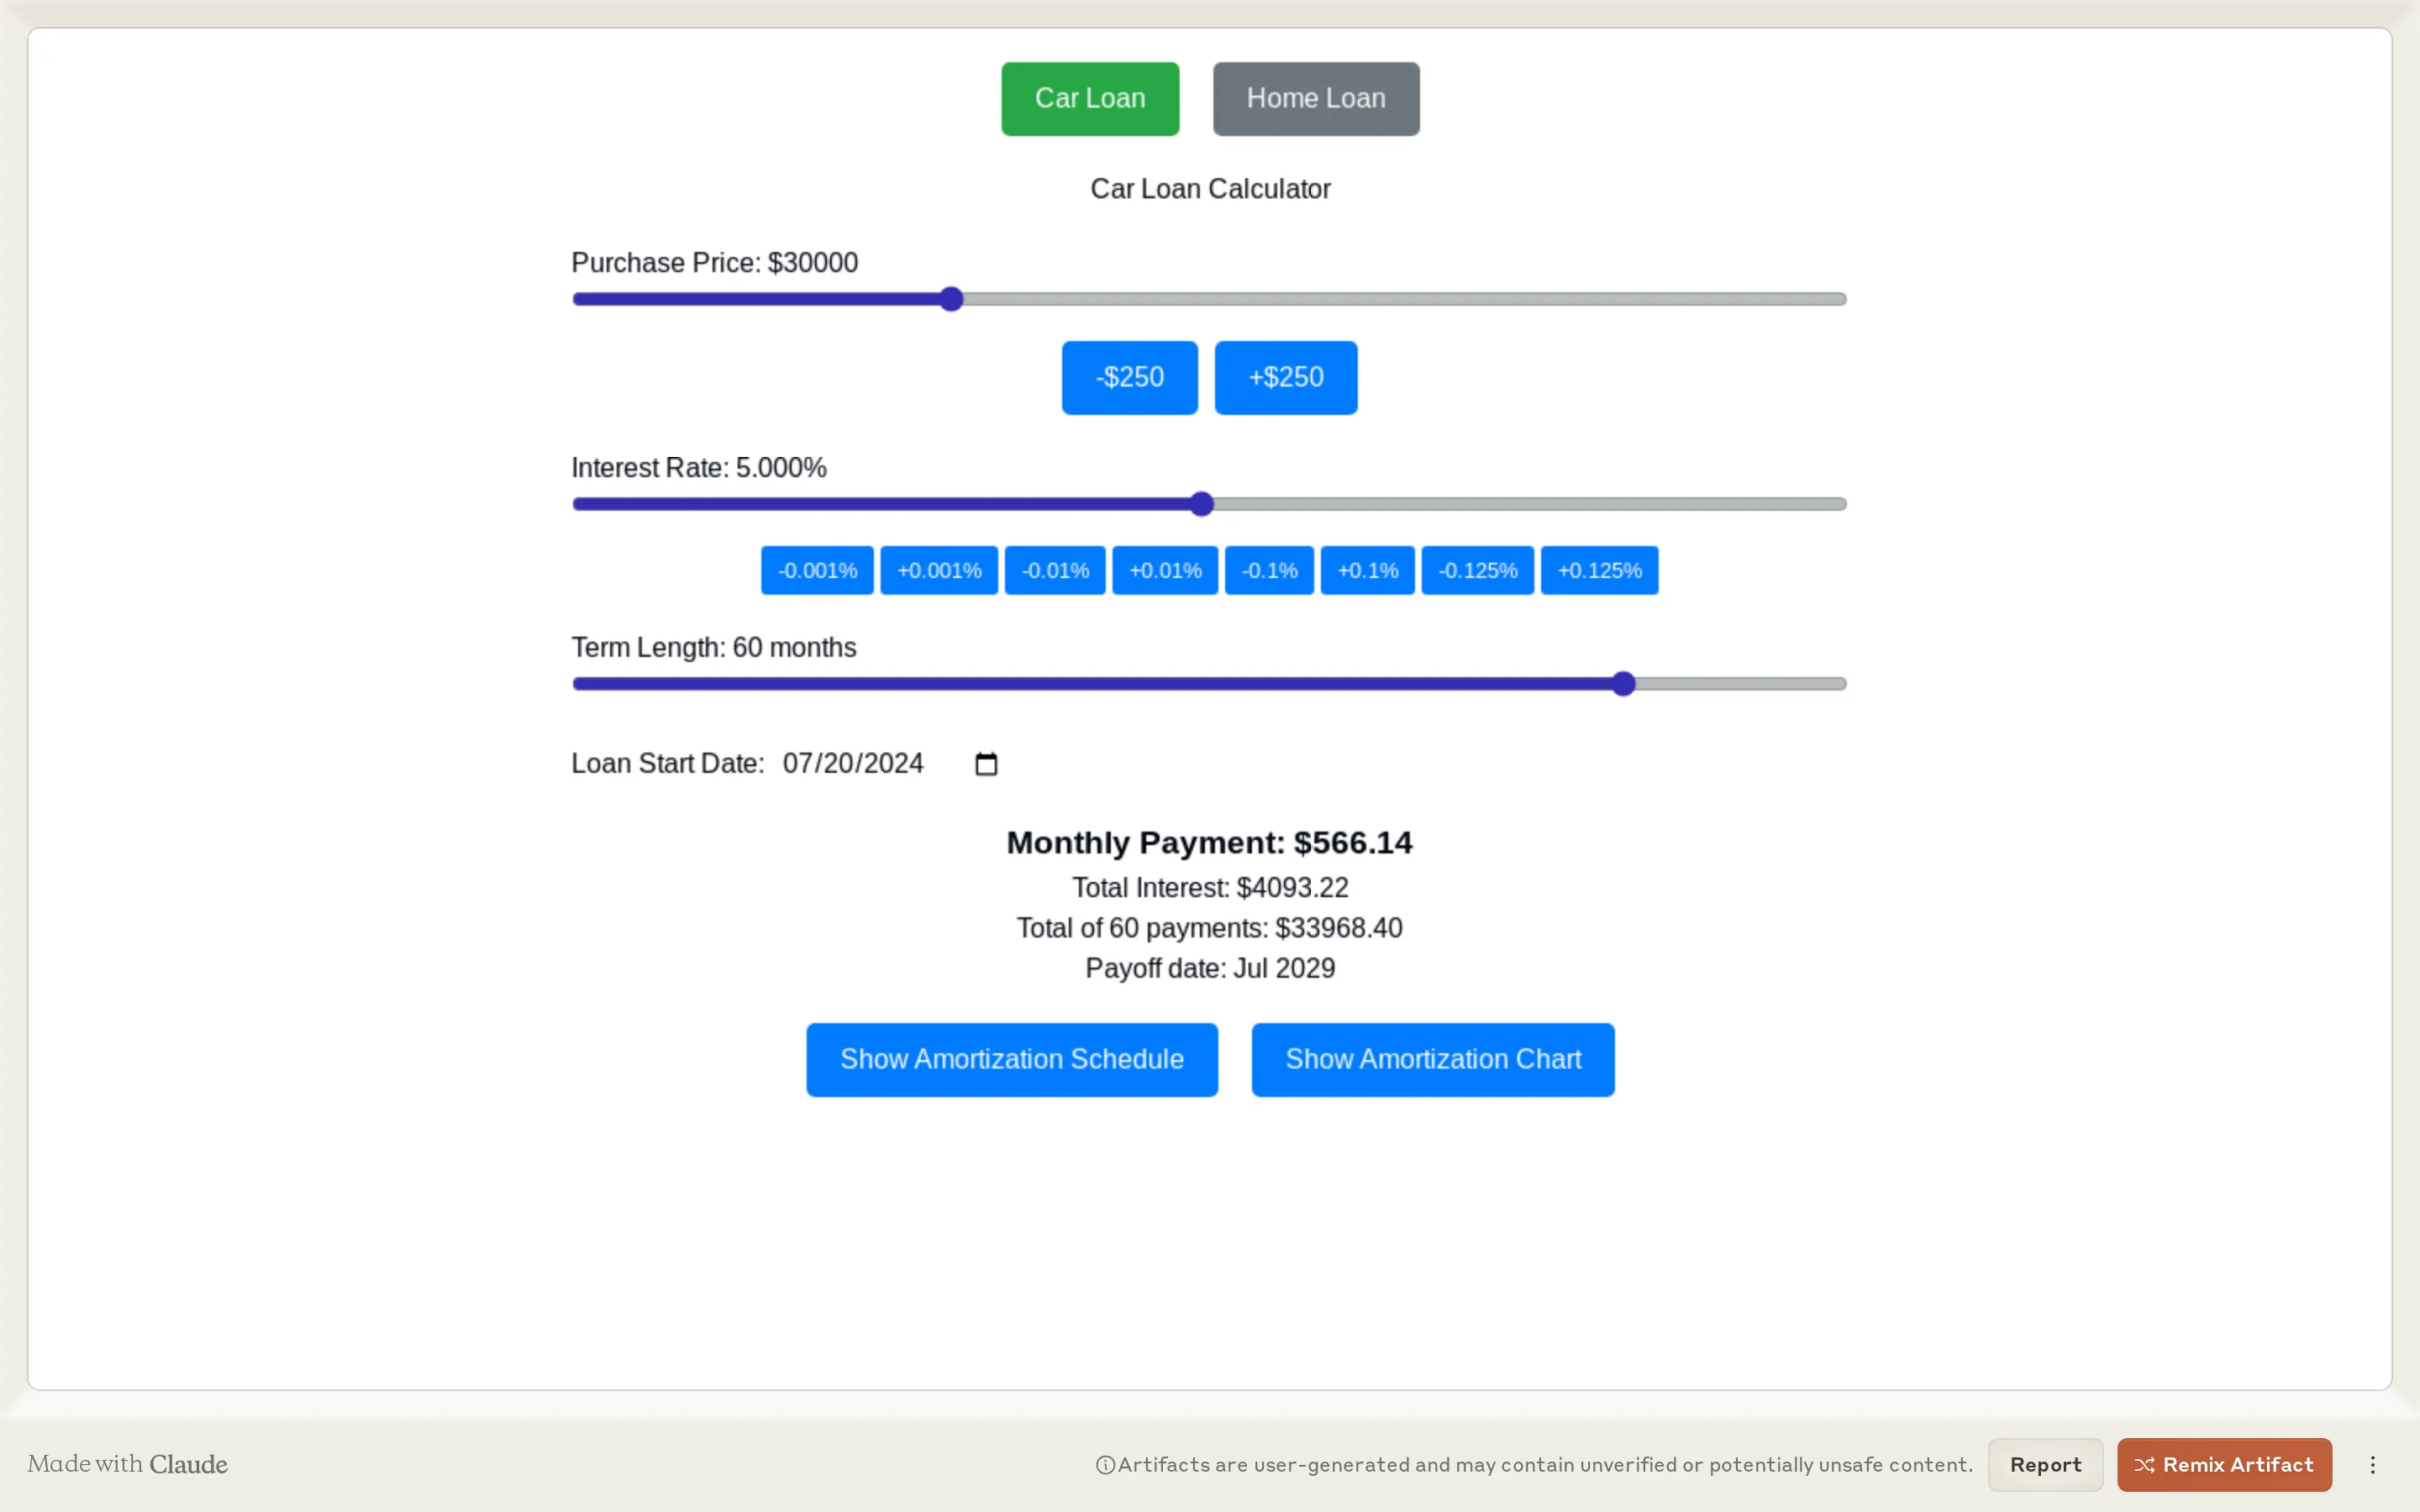Open the calendar date picker
The width and height of the screenshot is (2420, 1512).
986,763
